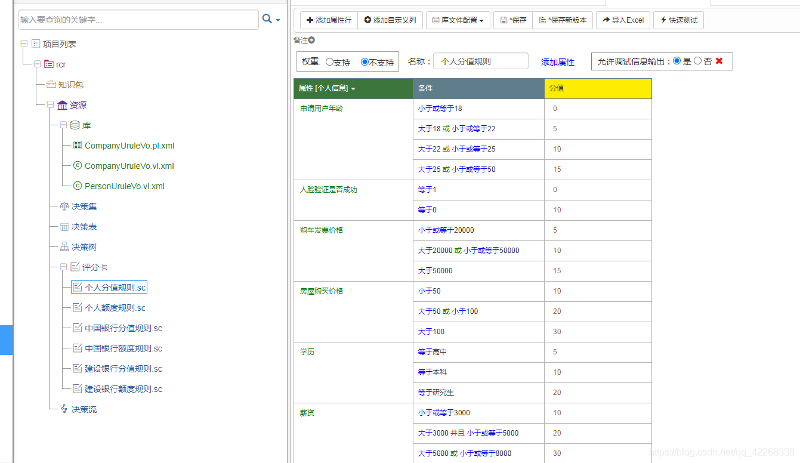Click the 条件 column header
Image resolution: width=800 pixels, height=463 pixels.
pyautogui.click(x=478, y=88)
